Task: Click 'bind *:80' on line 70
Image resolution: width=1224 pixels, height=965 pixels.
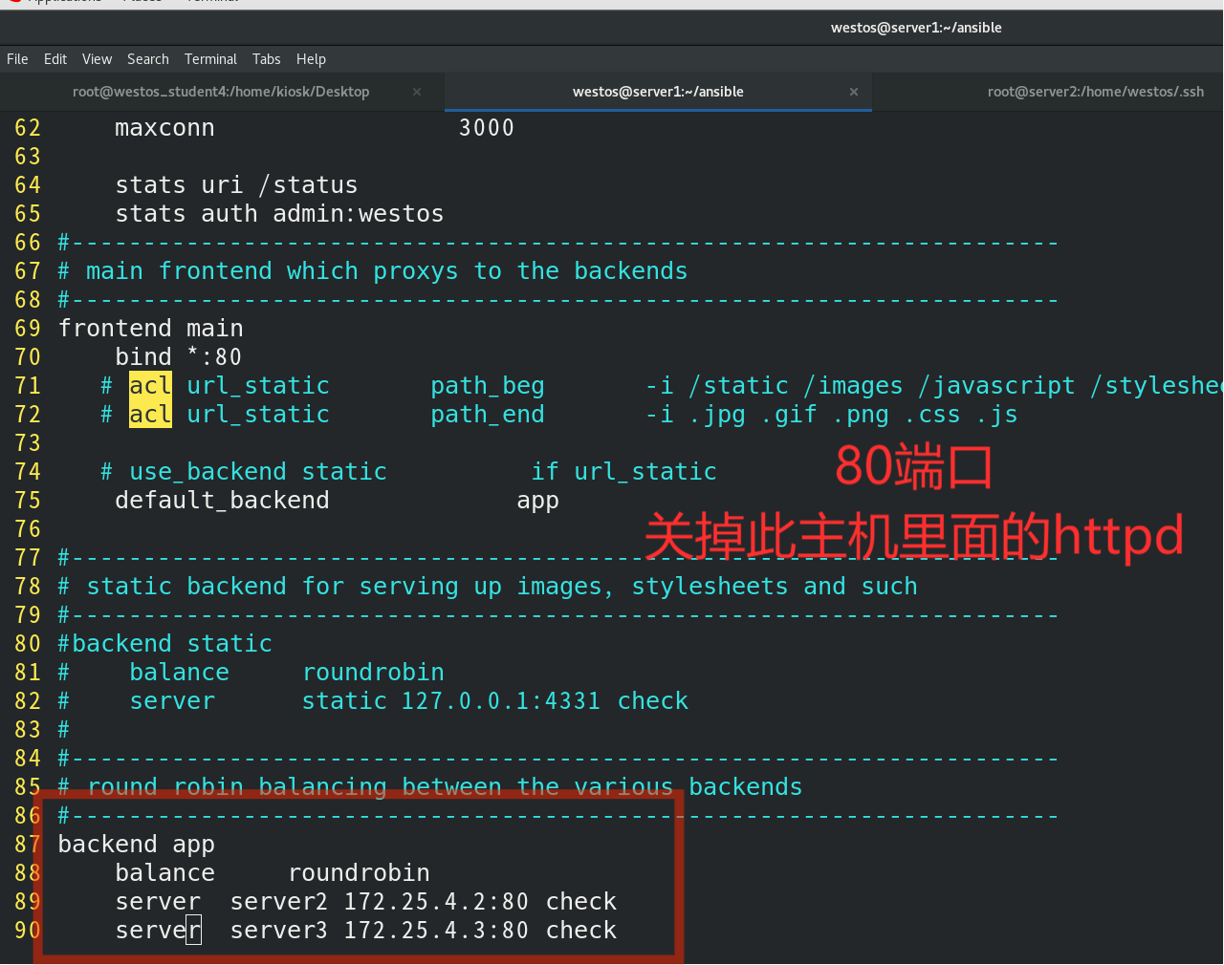Action: [179, 357]
